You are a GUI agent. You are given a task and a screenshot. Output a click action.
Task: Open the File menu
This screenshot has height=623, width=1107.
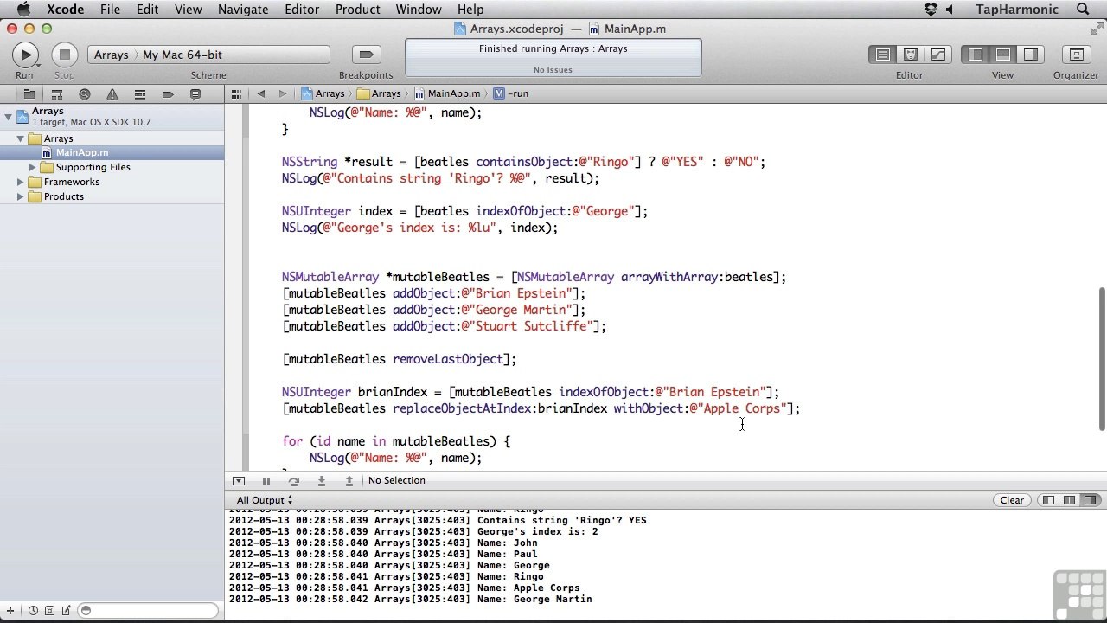[110, 10]
